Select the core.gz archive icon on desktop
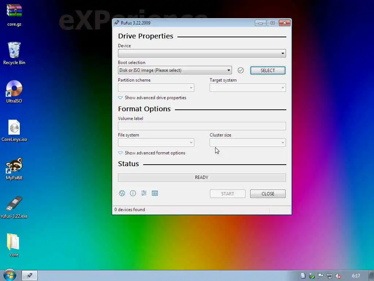This screenshot has height=281, width=374. [x=14, y=15]
